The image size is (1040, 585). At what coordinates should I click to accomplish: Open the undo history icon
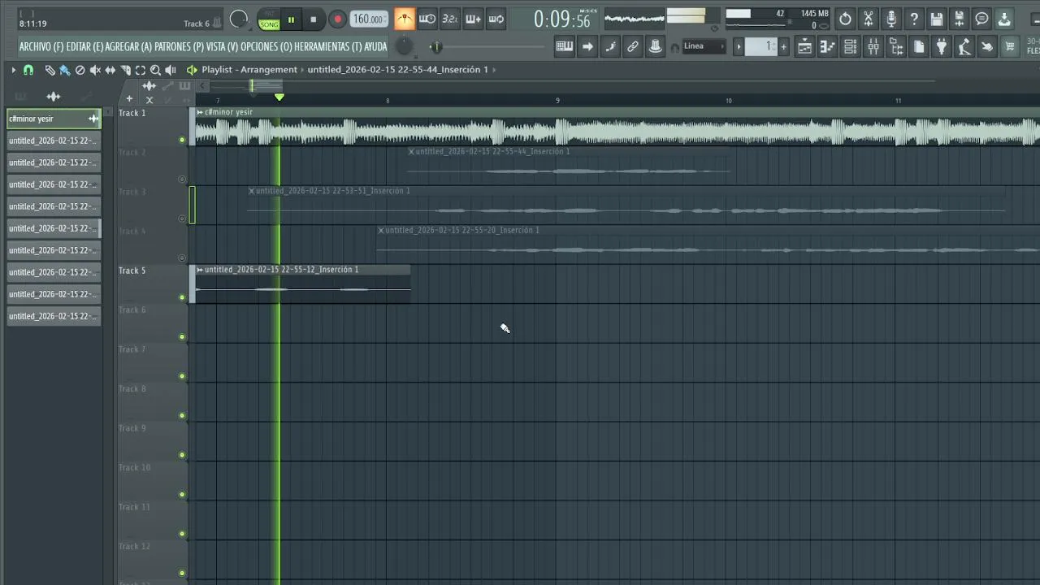845,19
